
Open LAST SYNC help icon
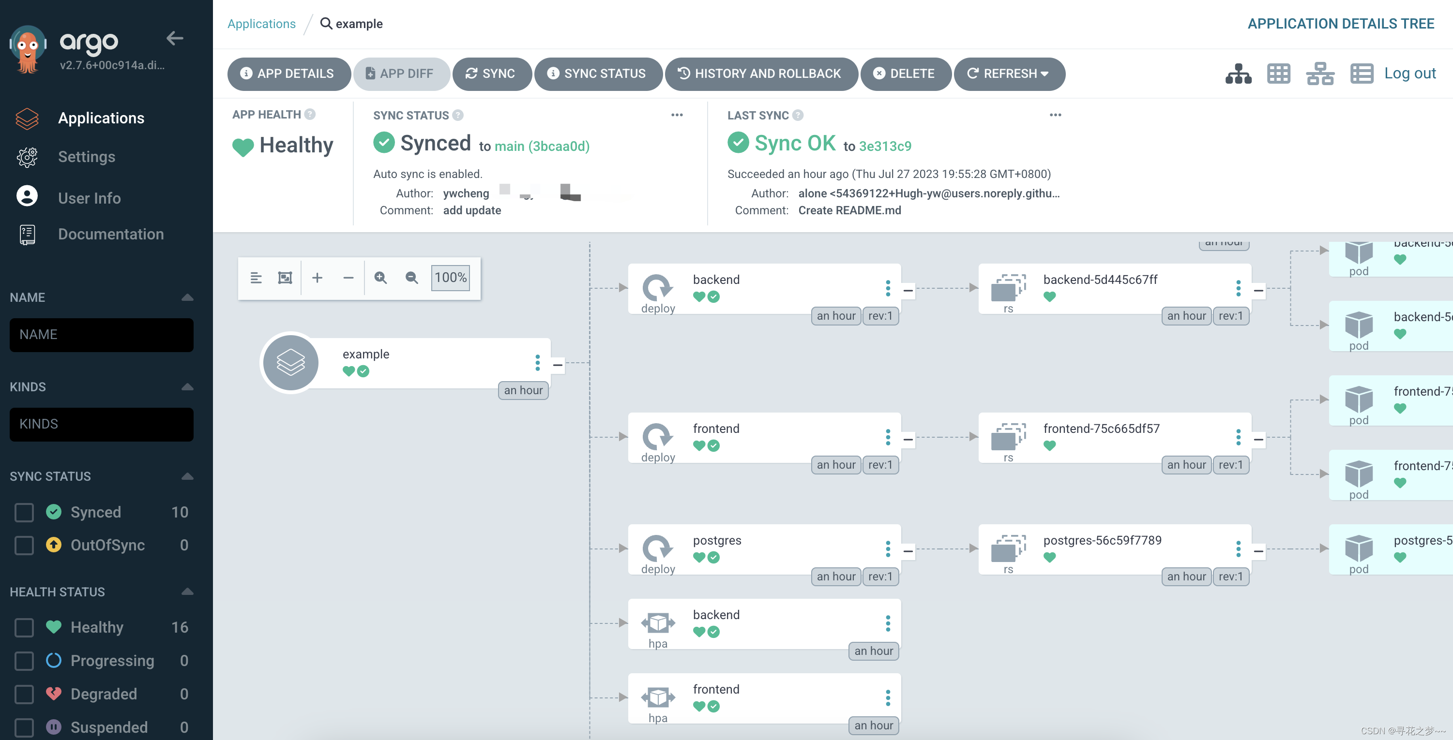pos(798,115)
